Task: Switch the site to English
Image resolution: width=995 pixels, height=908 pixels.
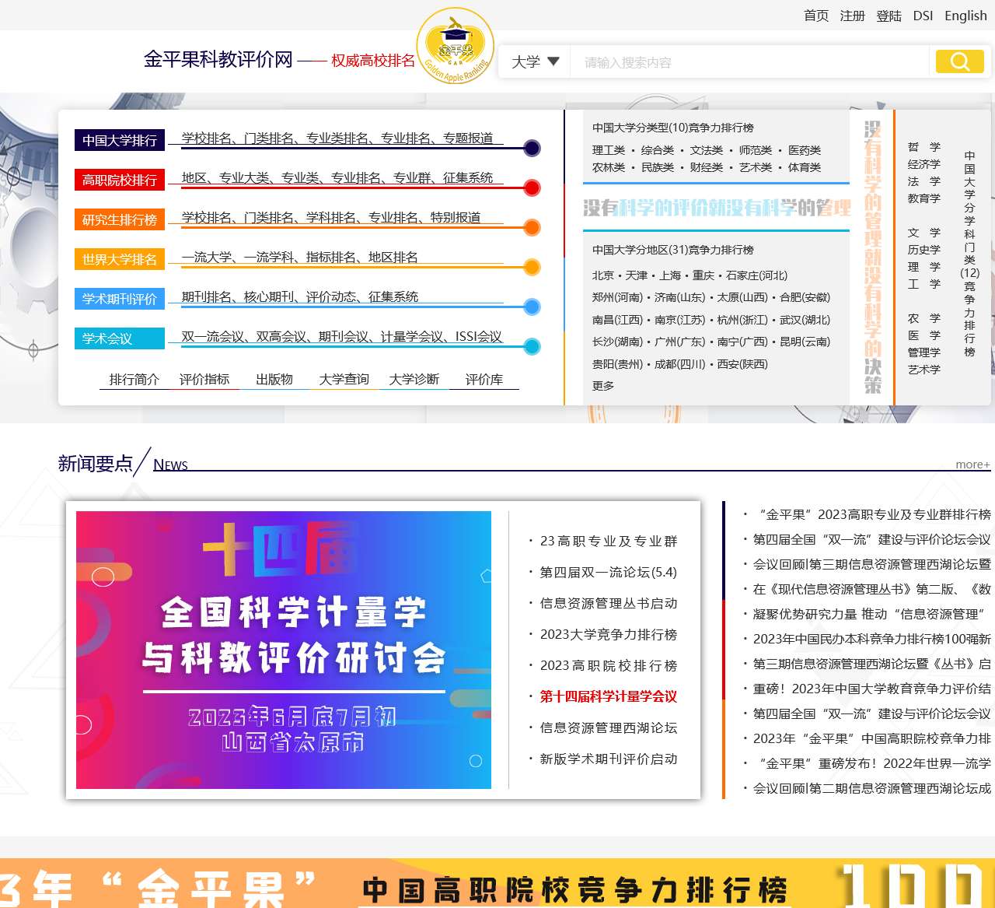Action: [x=965, y=16]
